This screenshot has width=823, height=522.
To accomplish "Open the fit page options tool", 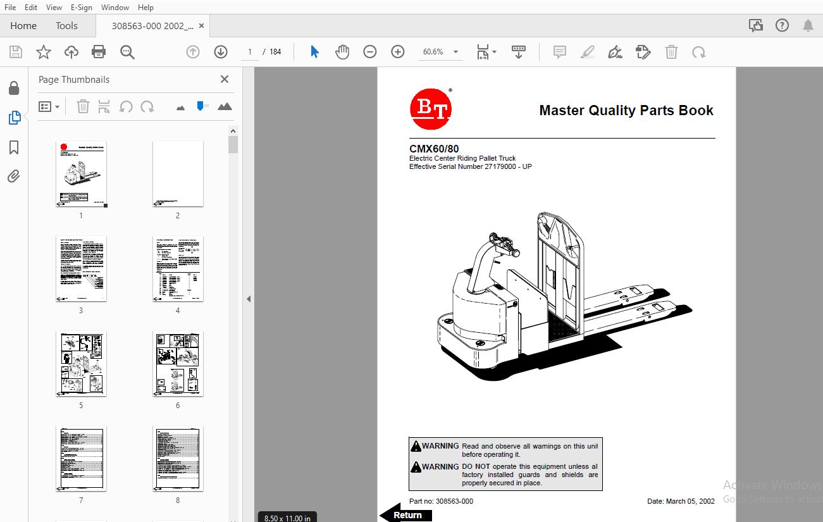I will coord(486,52).
